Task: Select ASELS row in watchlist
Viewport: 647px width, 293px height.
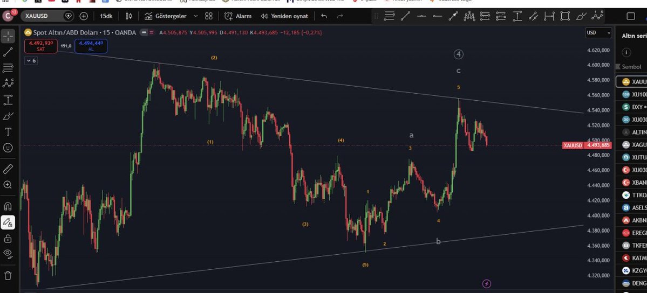Action: (631, 208)
